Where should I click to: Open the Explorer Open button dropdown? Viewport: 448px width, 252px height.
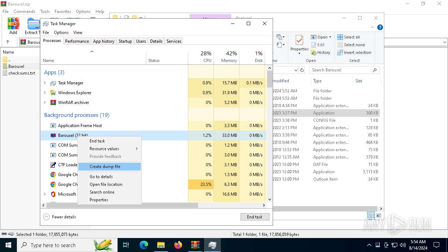coord(330,37)
